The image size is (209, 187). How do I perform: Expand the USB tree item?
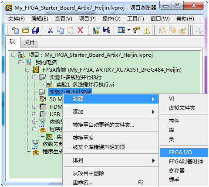[x=34, y=114]
